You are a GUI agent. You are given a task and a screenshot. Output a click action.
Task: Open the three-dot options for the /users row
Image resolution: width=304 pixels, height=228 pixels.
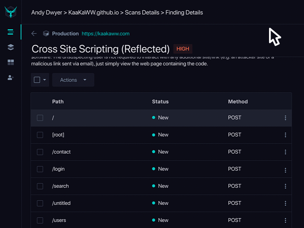coord(285,220)
